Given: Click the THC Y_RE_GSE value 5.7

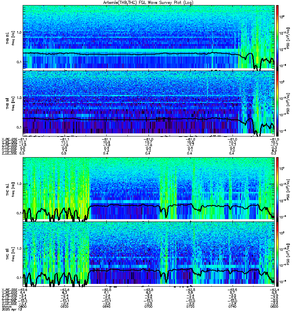Looking at the screenshot, I should click(232, 292).
